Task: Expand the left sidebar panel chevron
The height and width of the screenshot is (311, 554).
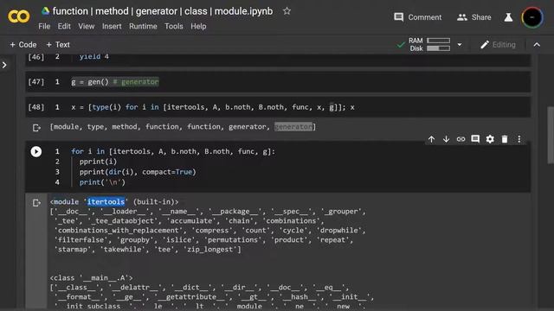Action: [x=4, y=65]
